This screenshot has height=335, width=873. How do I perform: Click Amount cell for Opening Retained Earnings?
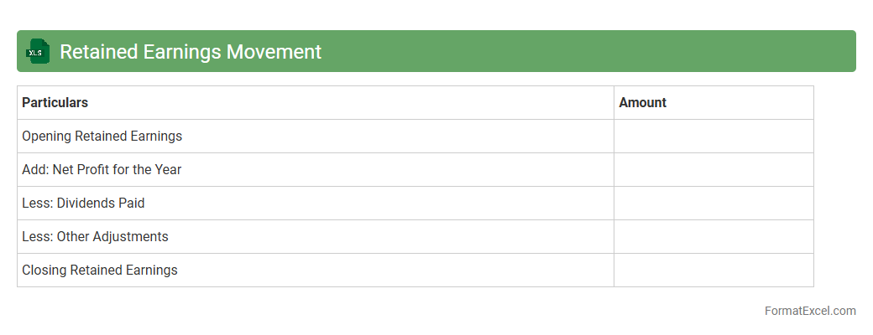click(714, 137)
